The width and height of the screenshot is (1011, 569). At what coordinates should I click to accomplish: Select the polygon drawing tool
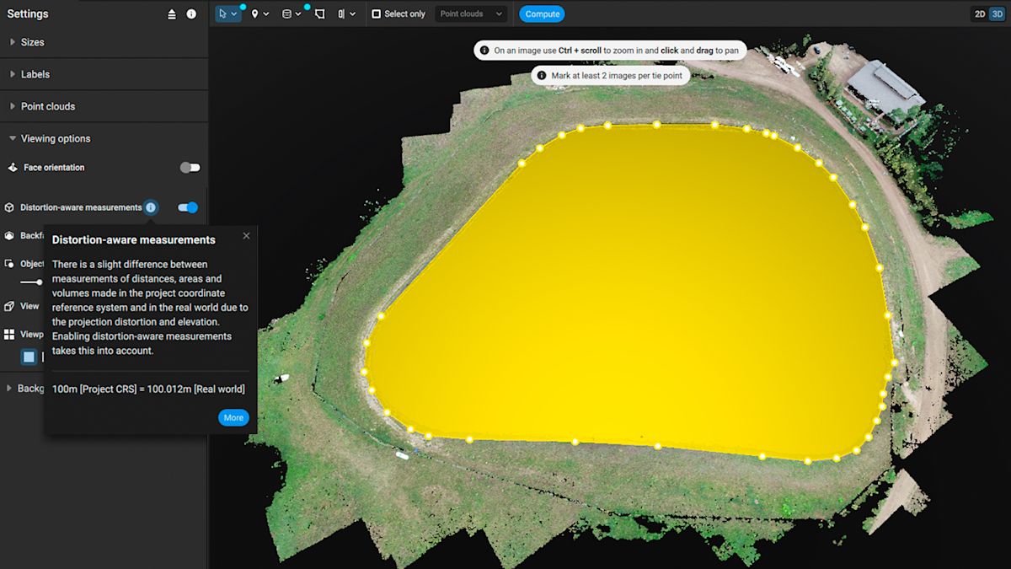click(x=319, y=13)
